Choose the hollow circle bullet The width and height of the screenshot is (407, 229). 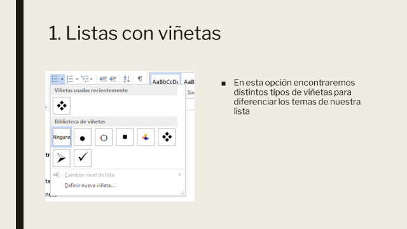(104, 137)
